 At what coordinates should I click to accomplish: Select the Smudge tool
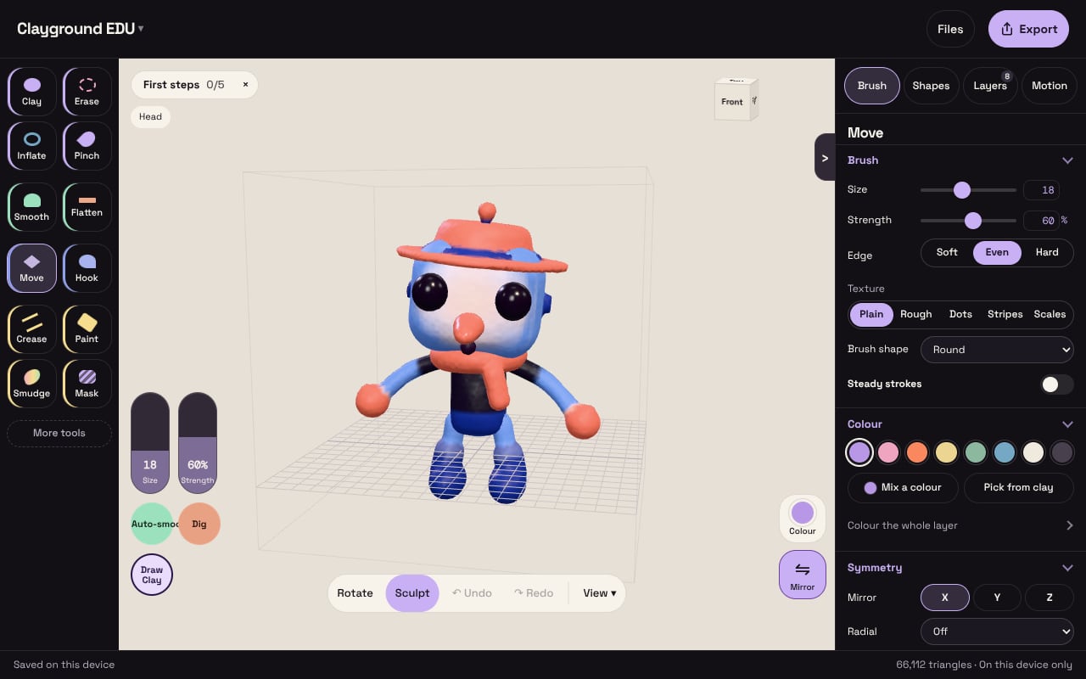click(x=32, y=384)
